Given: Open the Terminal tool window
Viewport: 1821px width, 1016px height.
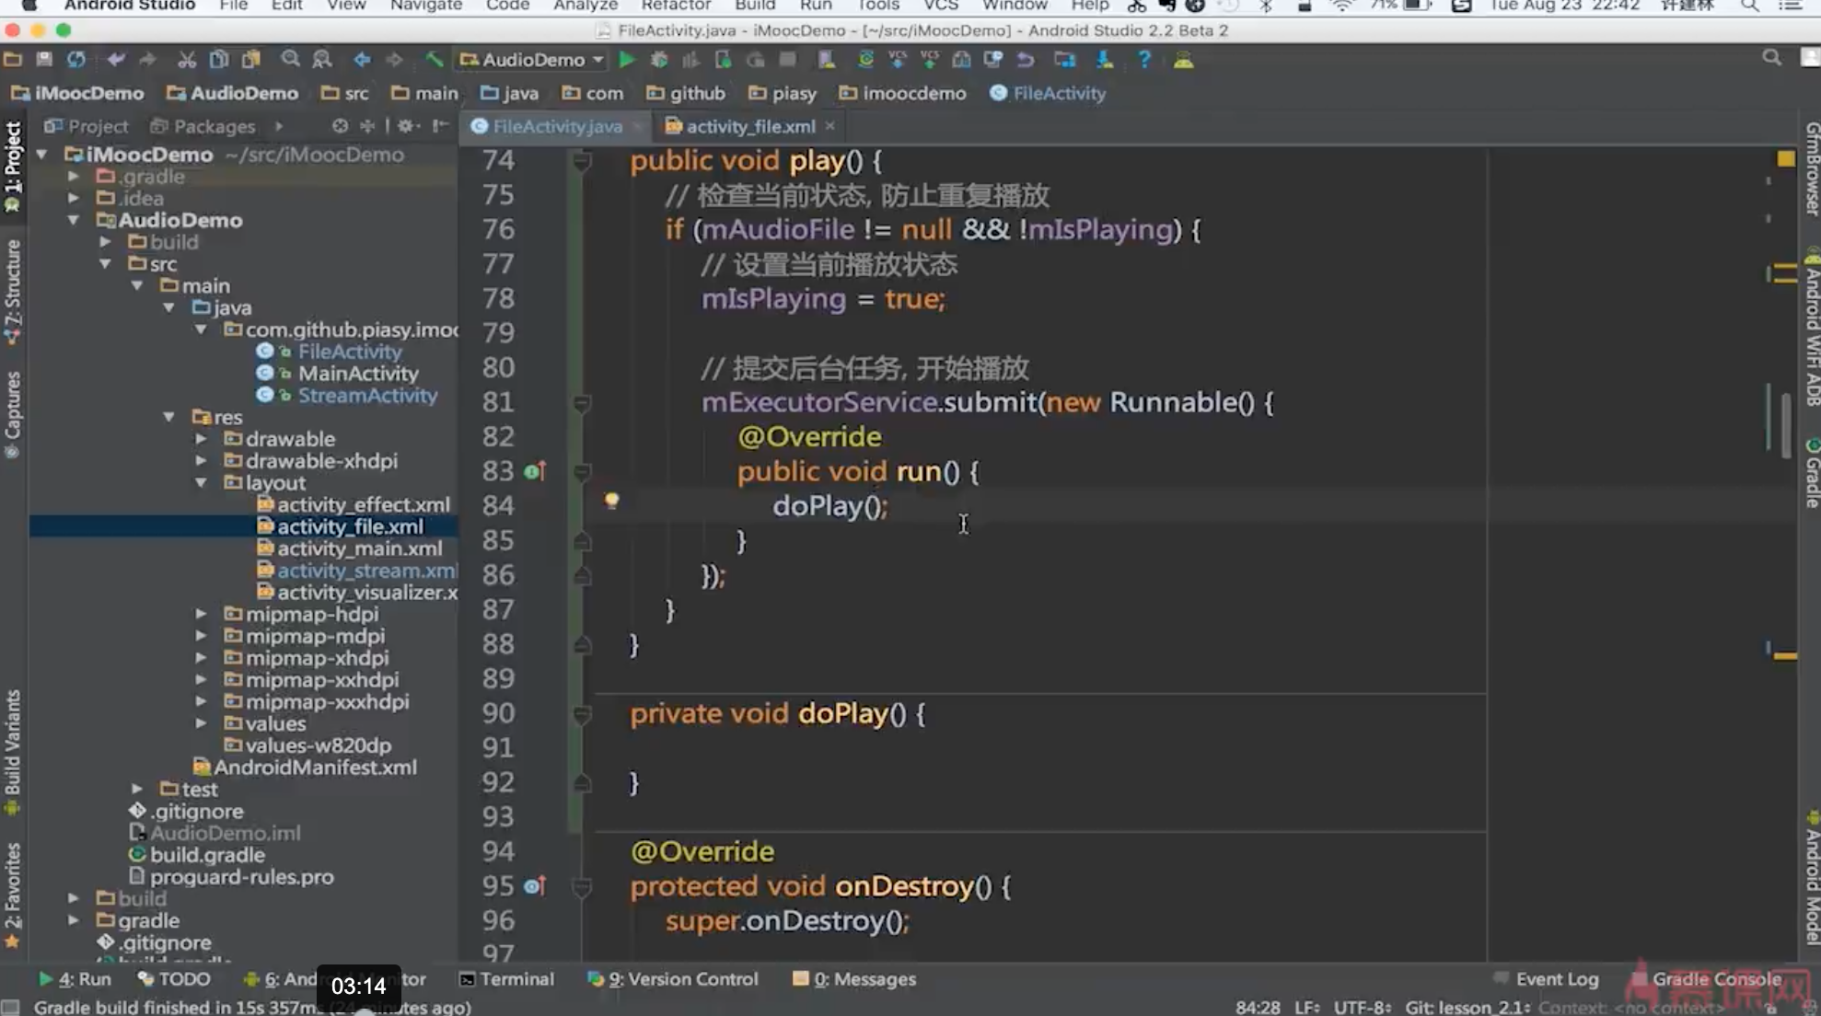Looking at the screenshot, I should [x=506, y=979].
